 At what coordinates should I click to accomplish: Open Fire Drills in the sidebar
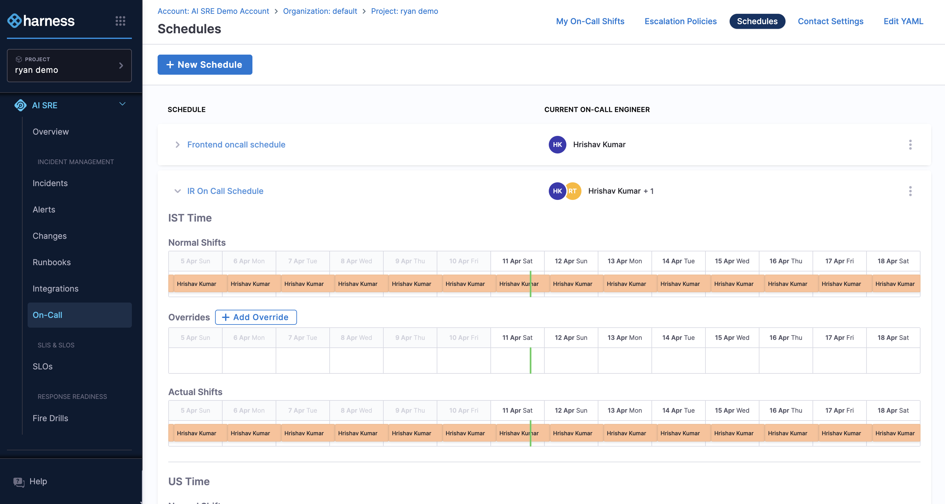click(50, 418)
